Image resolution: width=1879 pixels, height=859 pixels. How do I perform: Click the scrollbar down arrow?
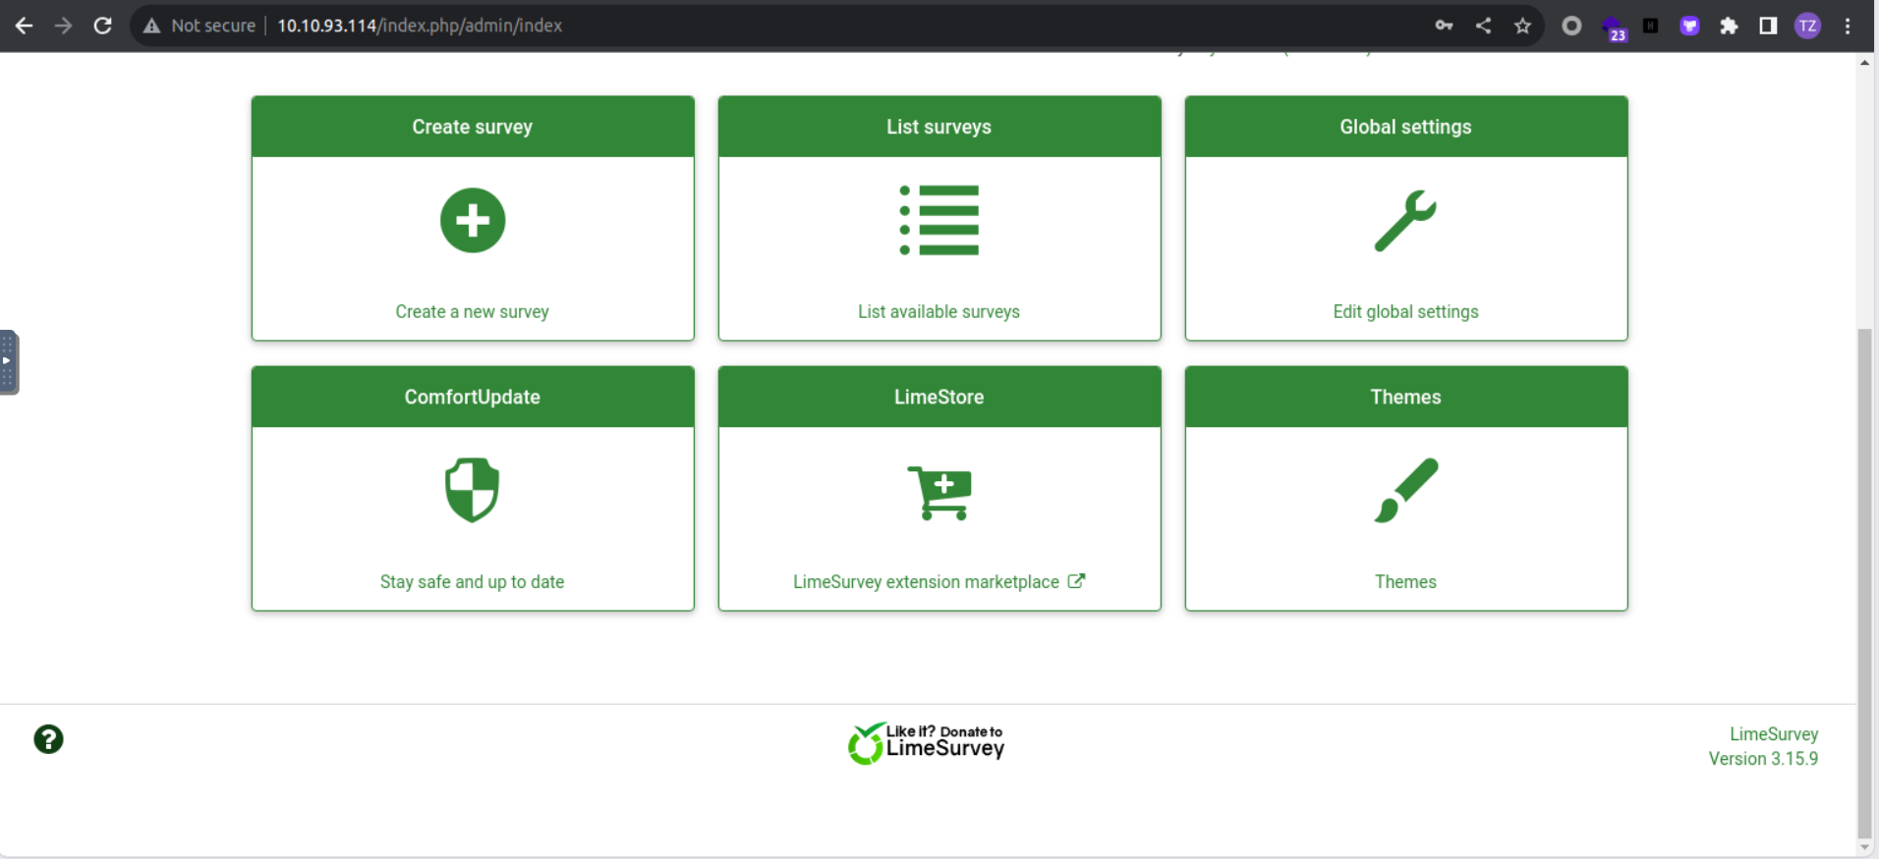1864,847
